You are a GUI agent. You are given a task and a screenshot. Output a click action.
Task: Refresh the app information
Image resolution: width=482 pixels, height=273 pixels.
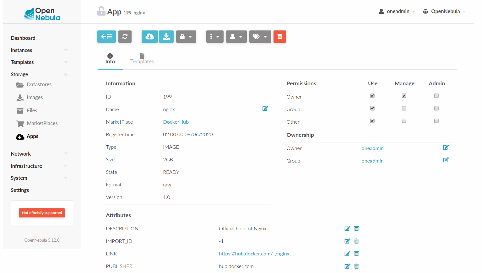tap(125, 36)
